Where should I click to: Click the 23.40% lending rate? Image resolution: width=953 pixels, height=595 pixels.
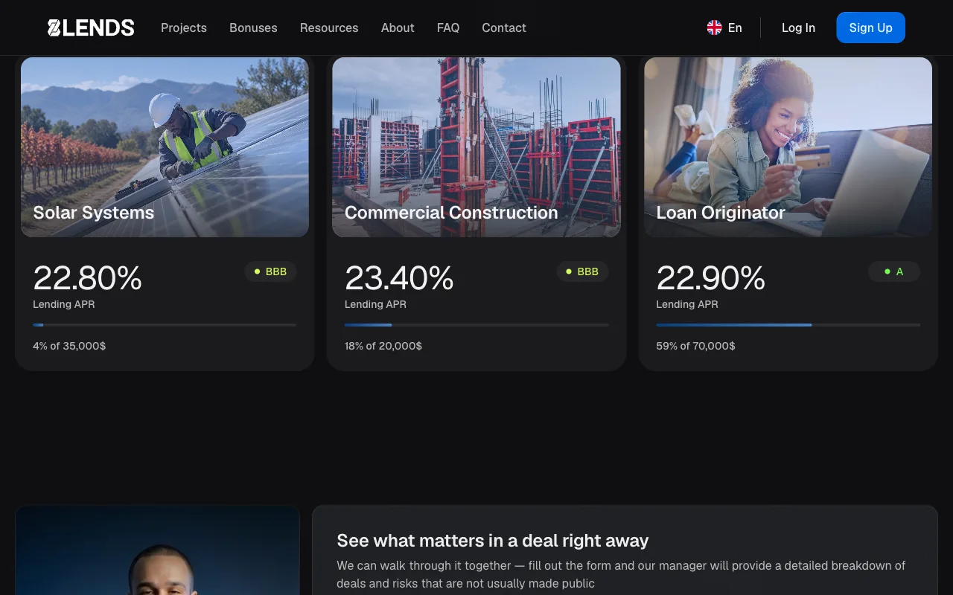pos(399,278)
